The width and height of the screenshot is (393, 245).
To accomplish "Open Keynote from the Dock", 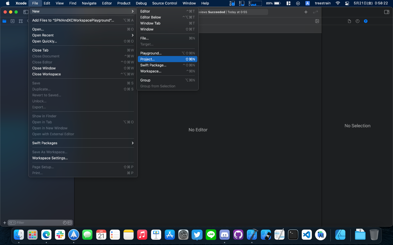I will click(156, 235).
